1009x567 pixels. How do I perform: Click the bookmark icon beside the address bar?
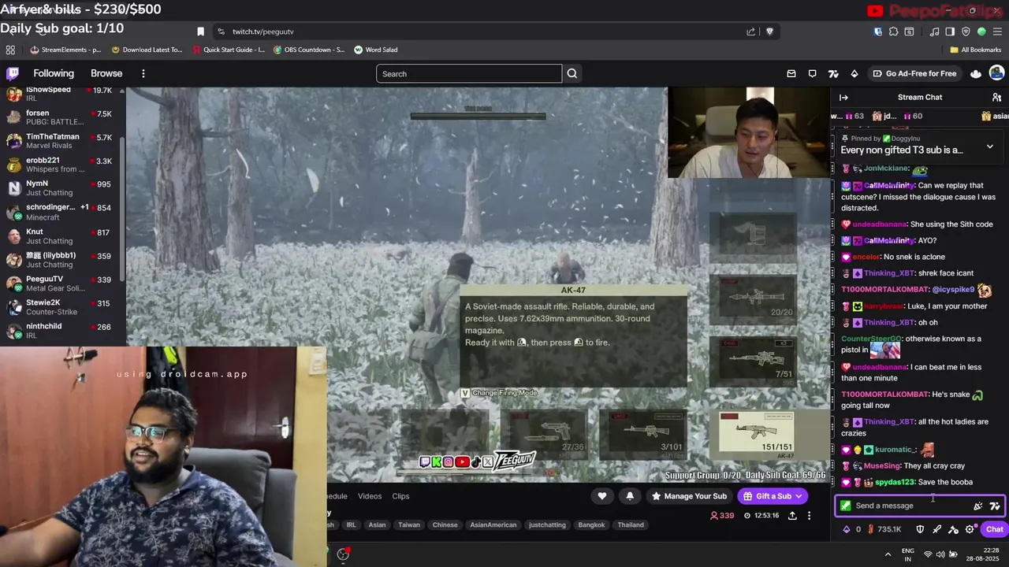pyautogui.click(x=200, y=31)
